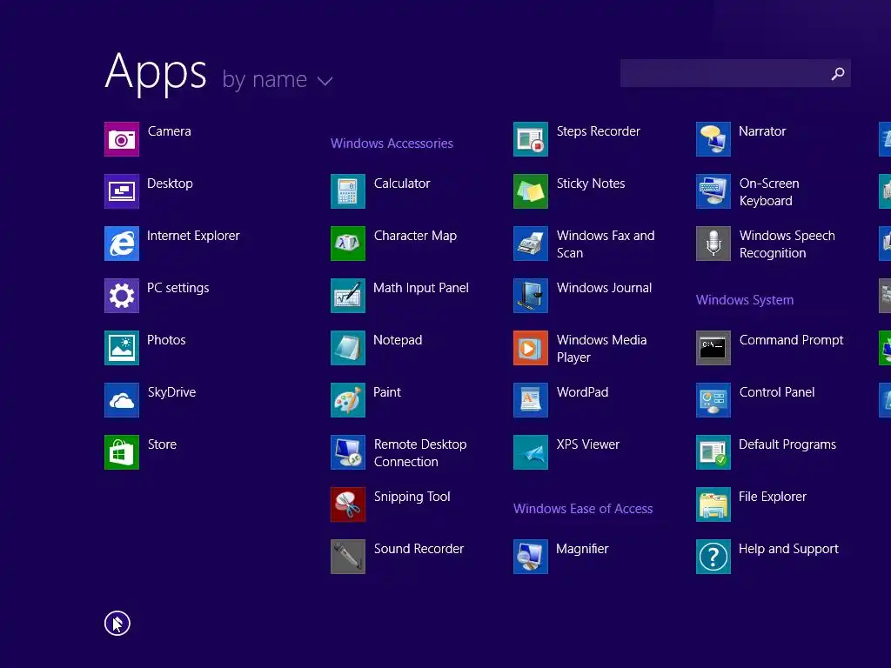Click the 'Snipping Tool' label
Viewport: 891px width, 668px height.
coord(412,497)
